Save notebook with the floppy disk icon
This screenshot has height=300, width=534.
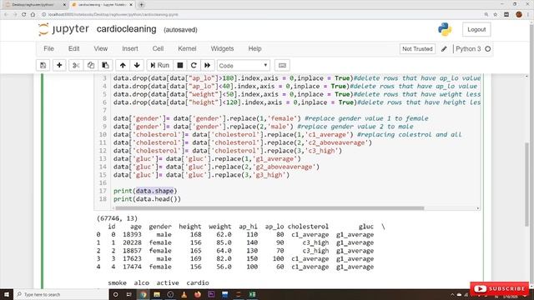pyautogui.click(x=43, y=65)
